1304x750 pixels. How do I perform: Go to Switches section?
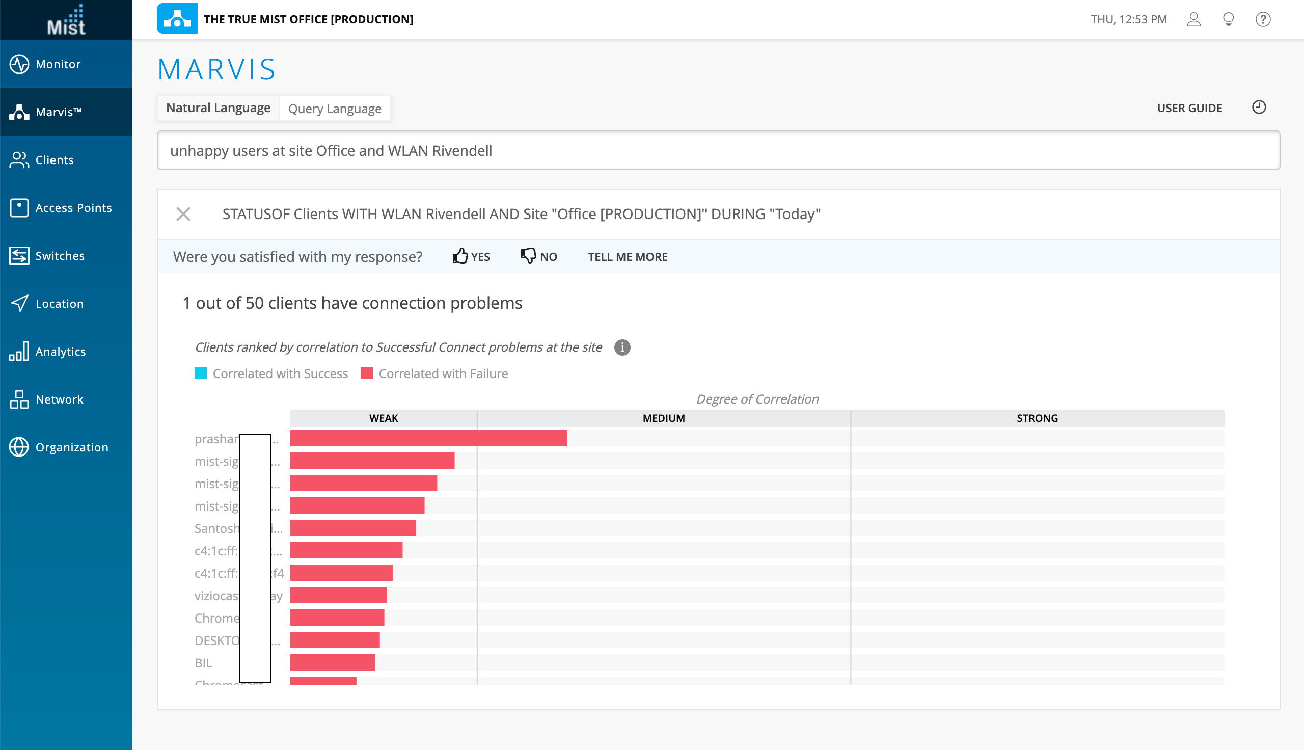pyautogui.click(x=59, y=255)
